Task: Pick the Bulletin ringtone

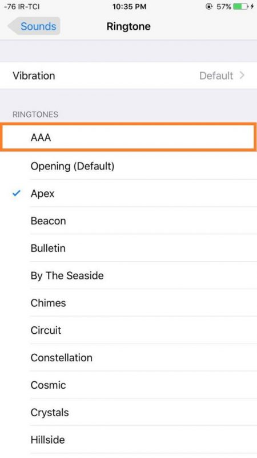Action: pos(128,248)
